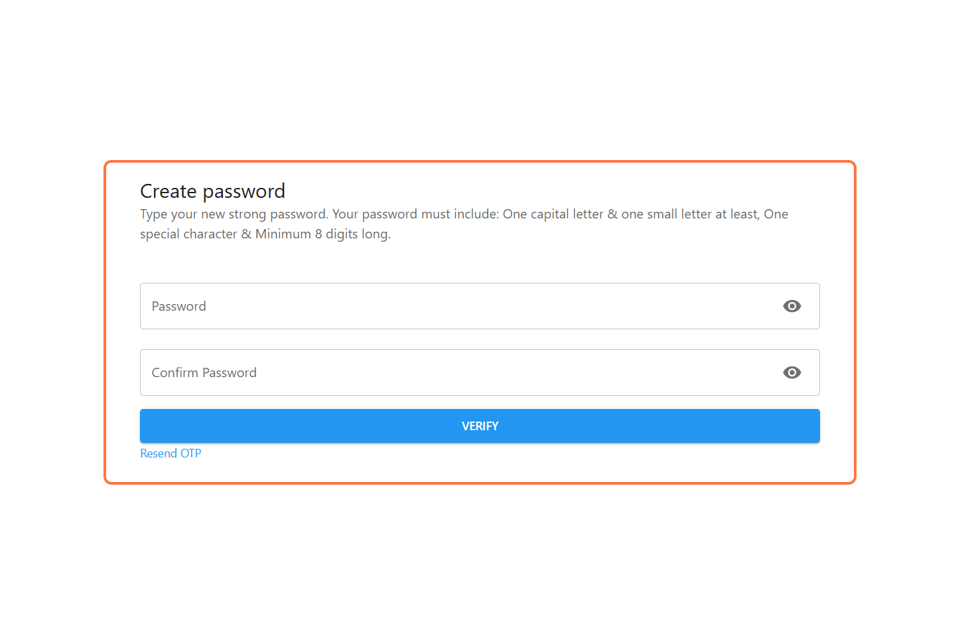Click the "Create password" heading
The height and width of the screenshot is (644, 960).
pos(212,191)
